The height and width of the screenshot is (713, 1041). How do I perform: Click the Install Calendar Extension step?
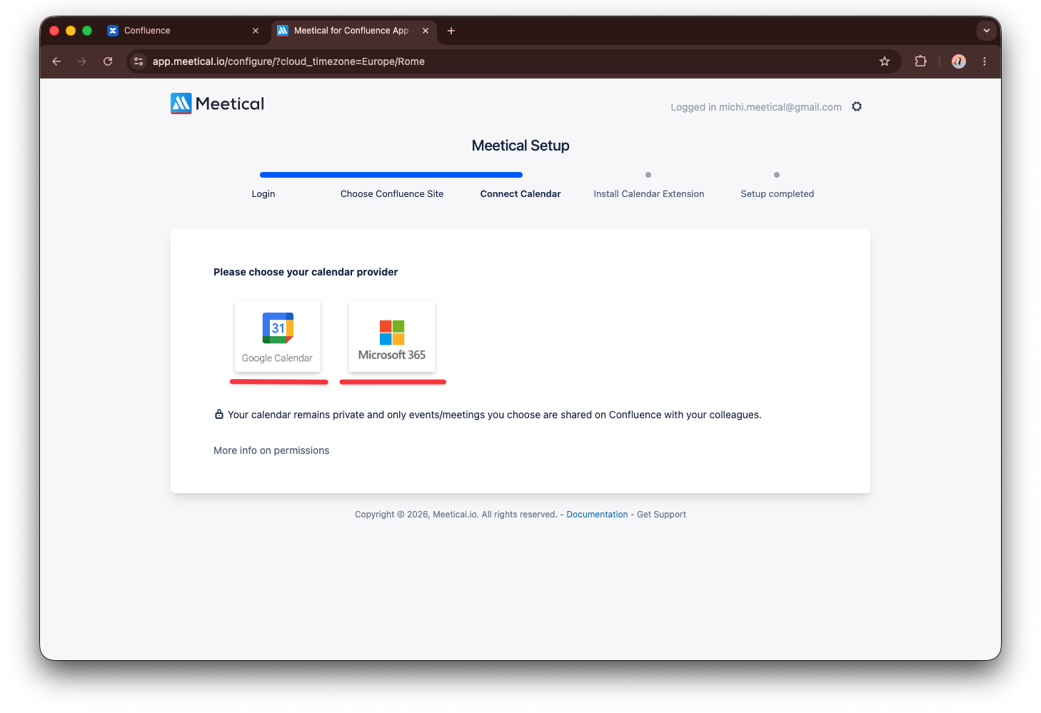649,194
